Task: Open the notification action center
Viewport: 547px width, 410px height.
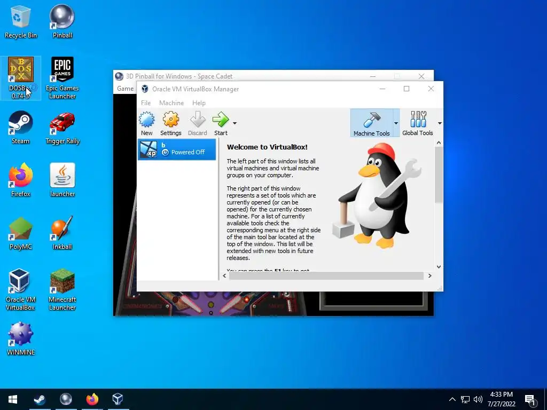Action: click(x=530, y=399)
